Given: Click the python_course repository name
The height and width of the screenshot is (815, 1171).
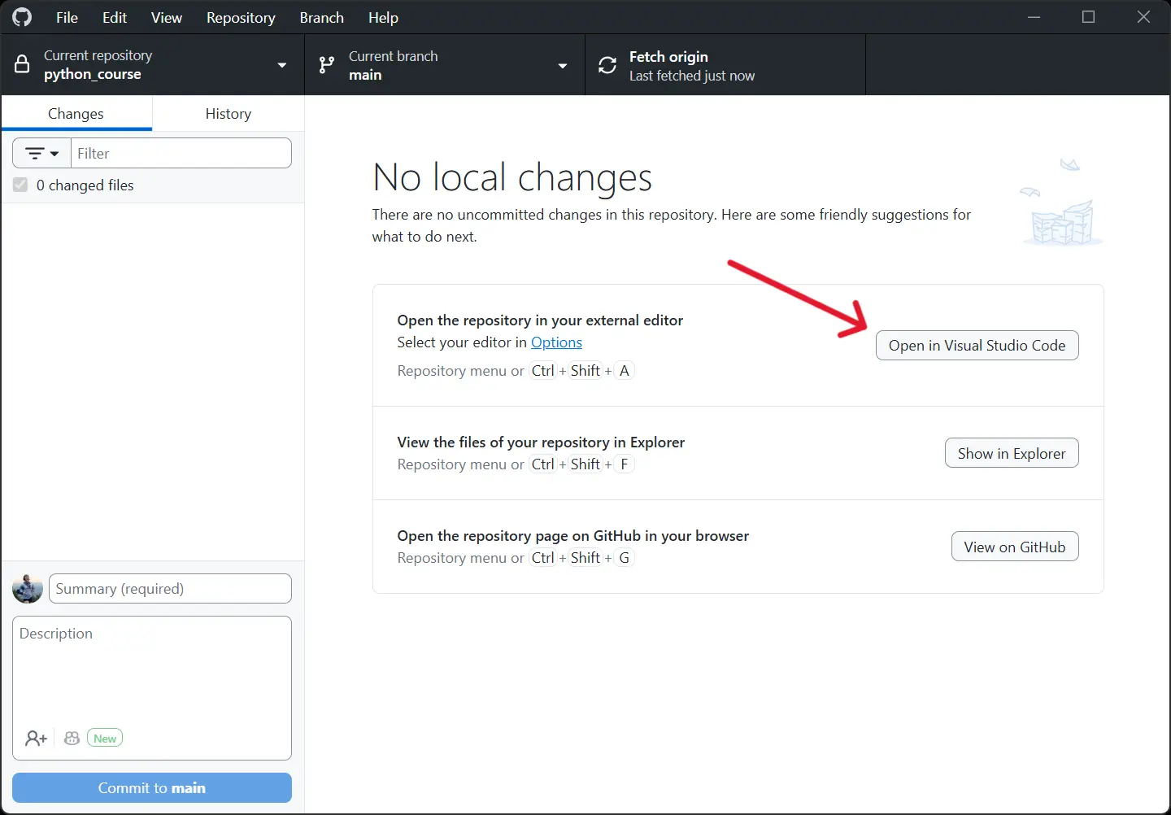Looking at the screenshot, I should pyautogui.click(x=93, y=74).
